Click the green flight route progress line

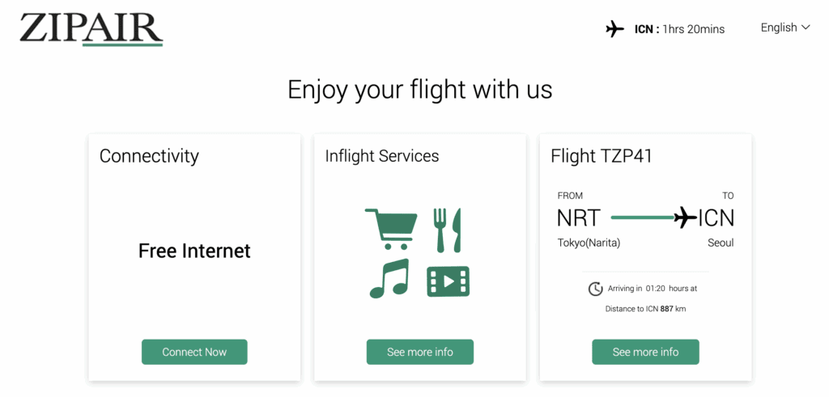pyautogui.click(x=642, y=218)
